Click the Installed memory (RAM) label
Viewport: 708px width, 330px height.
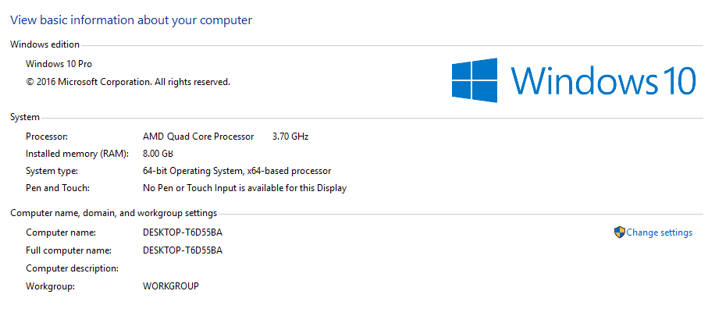[x=77, y=154]
